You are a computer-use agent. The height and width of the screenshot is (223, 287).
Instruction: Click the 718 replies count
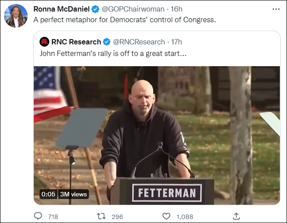(x=53, y=217)
